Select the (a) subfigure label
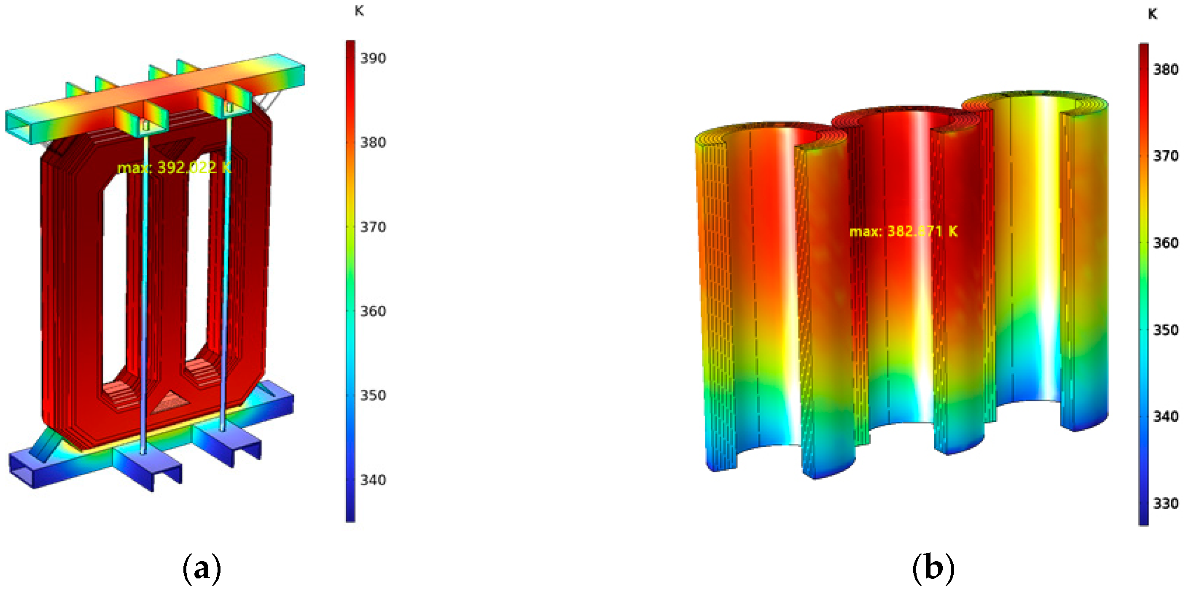The height and width of the screenshot is (594, 1186). pyautogui.click(x=202, y=569)
